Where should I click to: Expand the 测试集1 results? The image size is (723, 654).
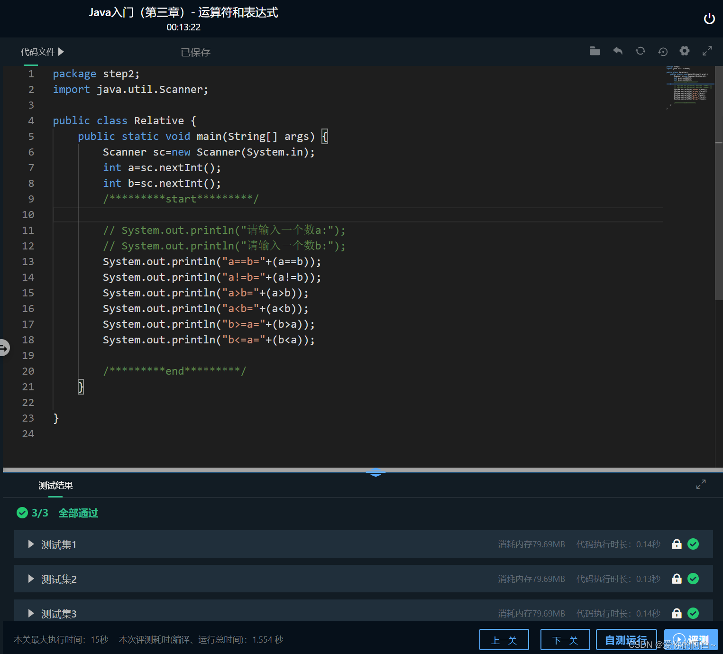coord(30,544)
